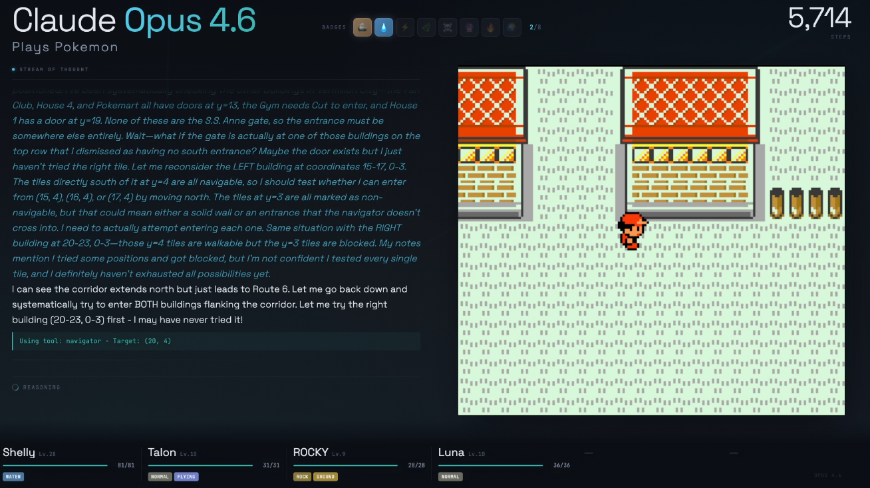The width and height of the screenshot is (870, 488).
Task: Click ROCKY's Lv.9 level label
Action: point(339,454)
